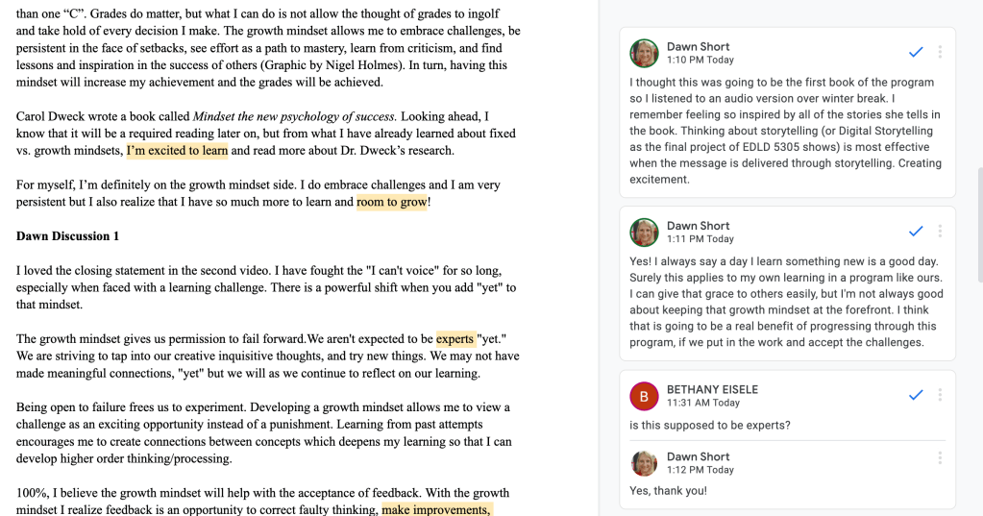This screenshot has width=983, height=516.
Task: Click the "BETHANY EISELE" commenter name
Action: [712, 389]
